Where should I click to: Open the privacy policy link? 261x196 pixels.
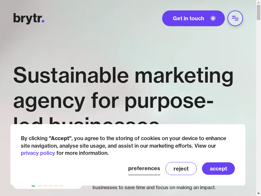38,153
